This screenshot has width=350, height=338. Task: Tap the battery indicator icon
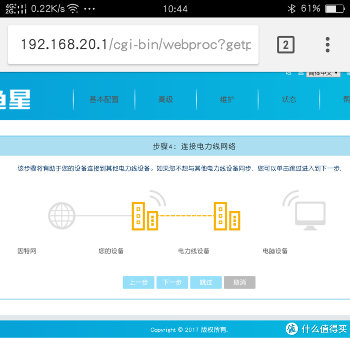(335, 9)
